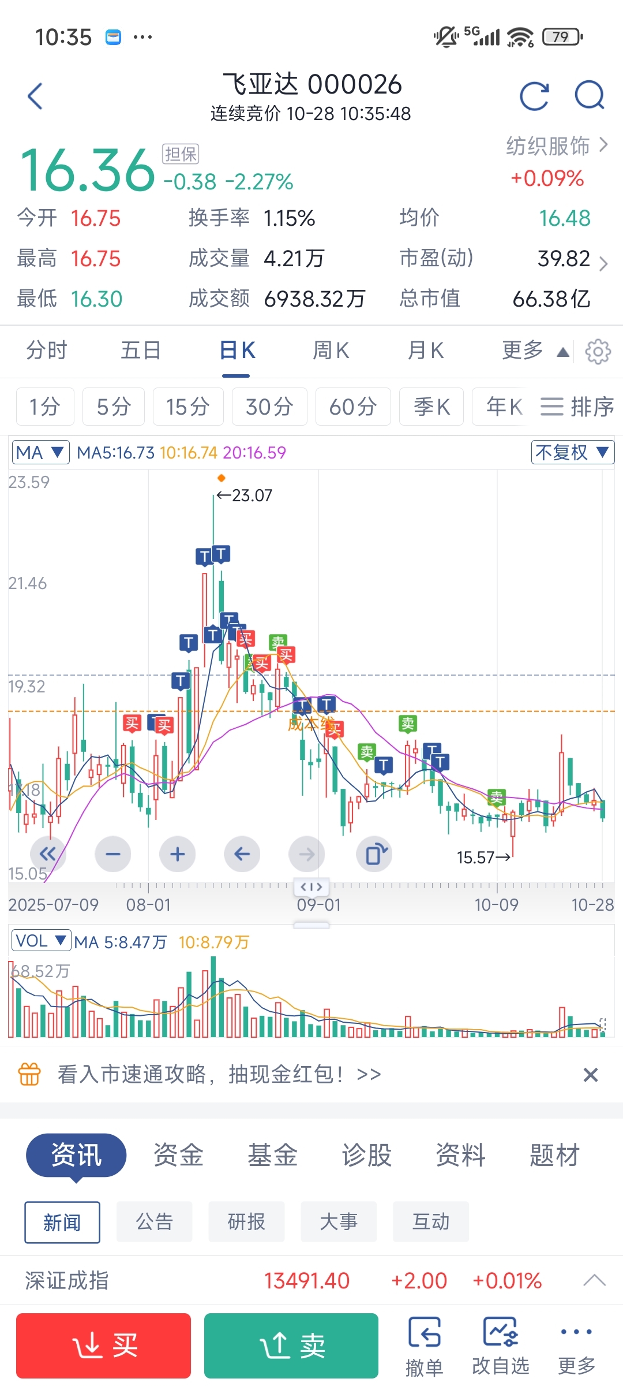Viewport: 623px width, 1386px height.
Task: Expand the 市盈(动) details chevron
Action: click(603, 264)
